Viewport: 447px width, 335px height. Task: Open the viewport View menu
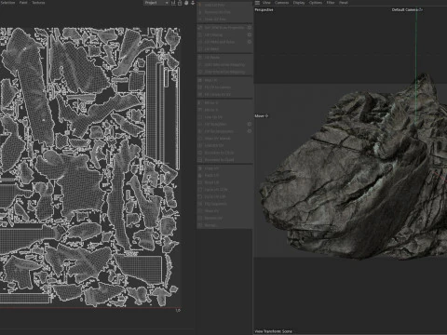(x=266, y=3)
